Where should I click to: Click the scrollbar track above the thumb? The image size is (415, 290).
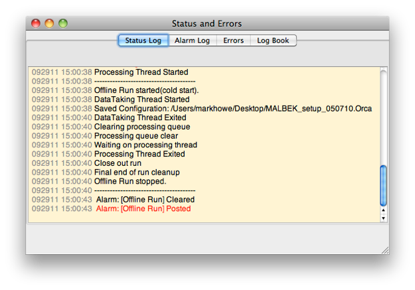[x=383, y=116]
